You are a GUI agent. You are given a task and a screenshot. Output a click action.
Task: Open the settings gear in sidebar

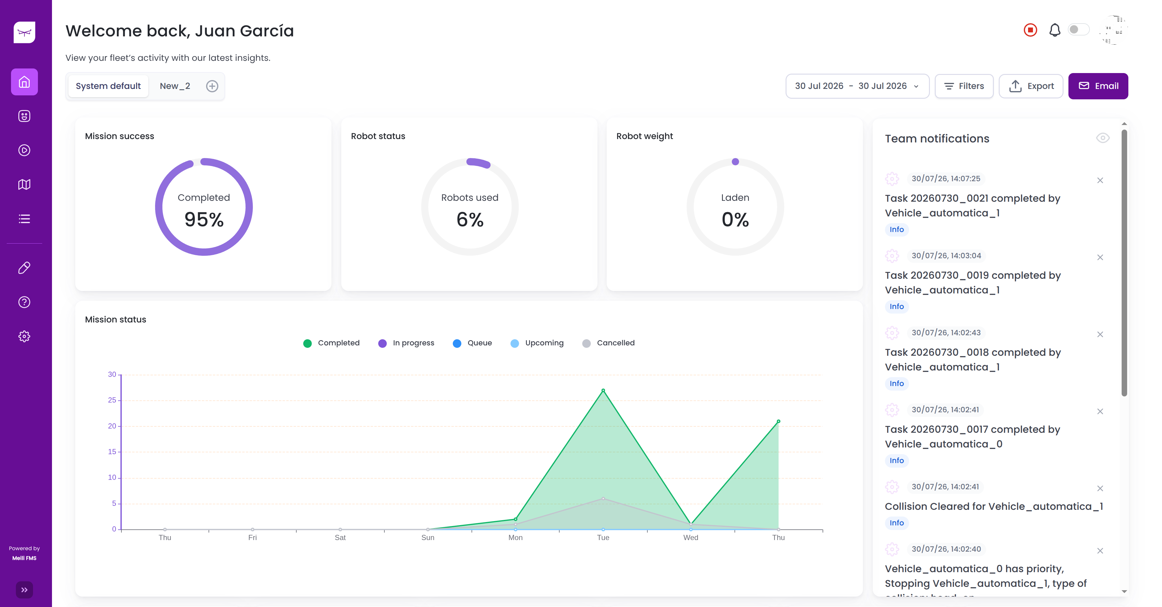(x=24, y=337)
